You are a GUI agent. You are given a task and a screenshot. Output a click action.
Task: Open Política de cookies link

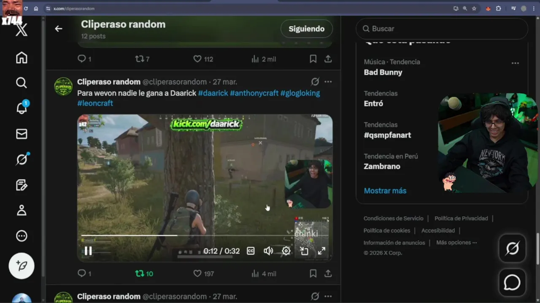click(387, 231)
